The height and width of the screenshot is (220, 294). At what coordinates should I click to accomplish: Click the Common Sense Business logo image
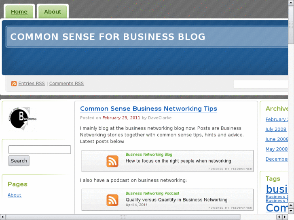23,119
